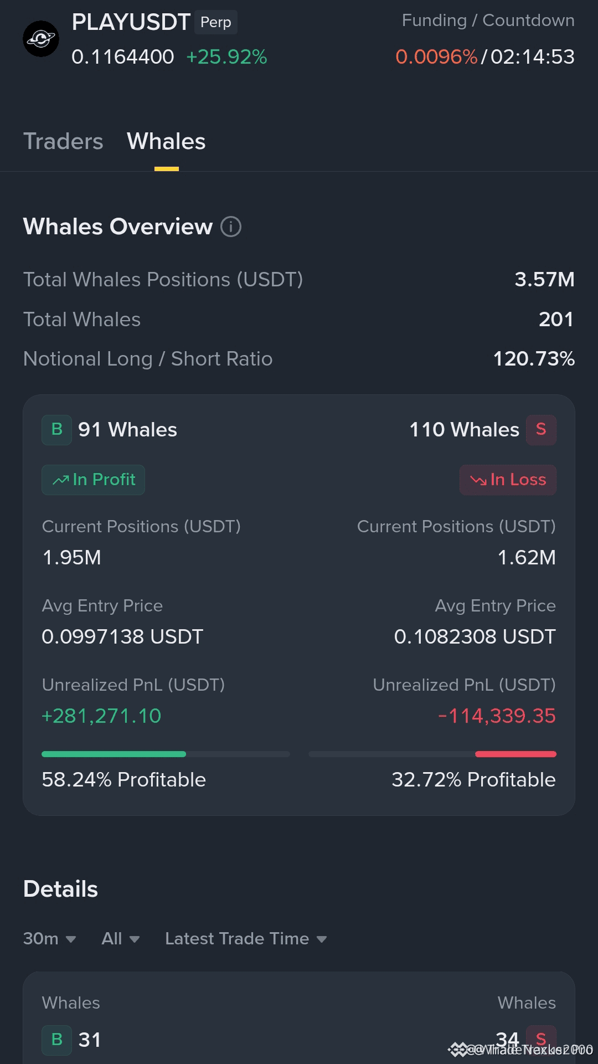Click the B badge next to 31 in Details
598x1064 pixels.
56,1040
